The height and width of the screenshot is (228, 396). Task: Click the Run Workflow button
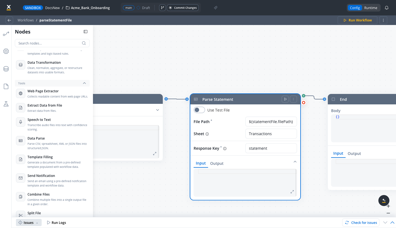click(x=358, y=20)
